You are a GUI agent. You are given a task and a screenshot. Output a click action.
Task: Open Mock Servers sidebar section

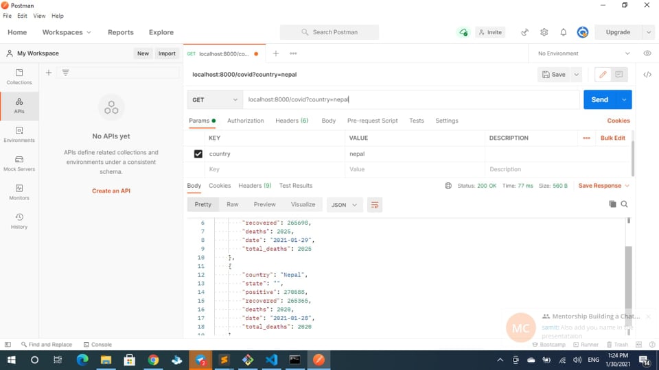click(19, 162)
